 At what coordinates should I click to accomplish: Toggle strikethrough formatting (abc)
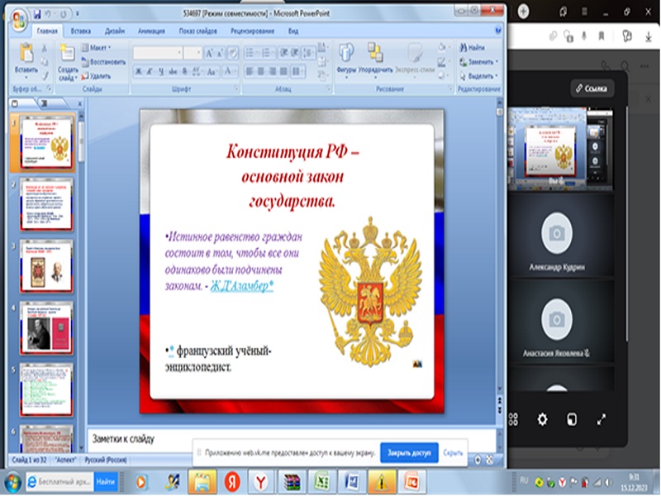pyautogui.click(x=173, y=71)
